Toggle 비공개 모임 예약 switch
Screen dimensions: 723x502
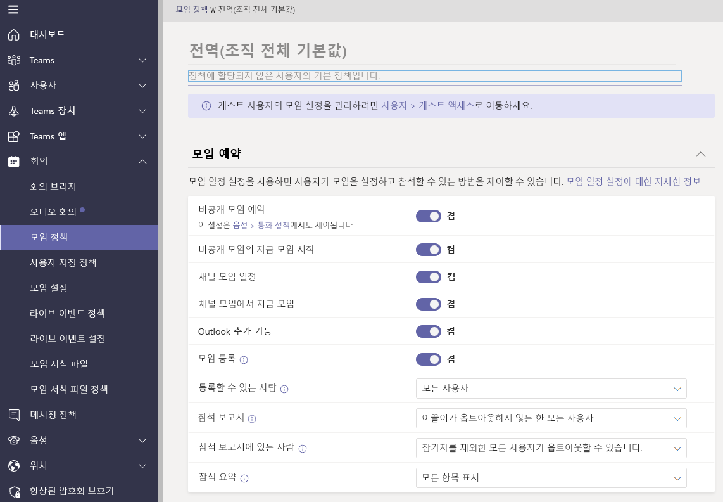[429, 216]
